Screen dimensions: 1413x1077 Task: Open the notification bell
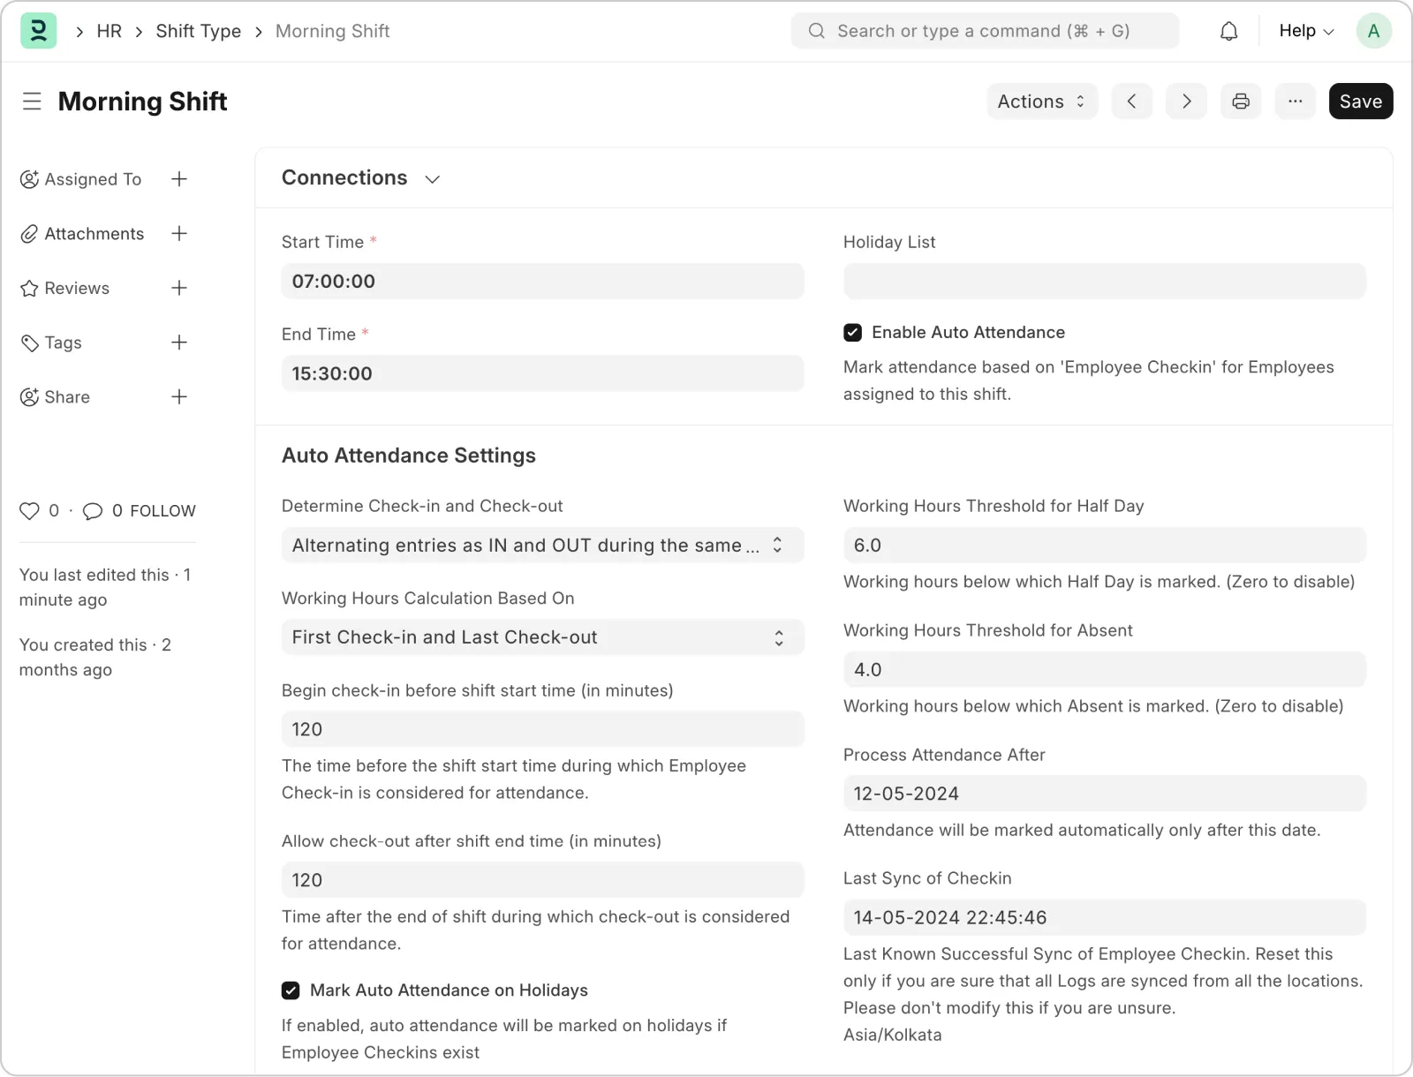(1228, 30)
